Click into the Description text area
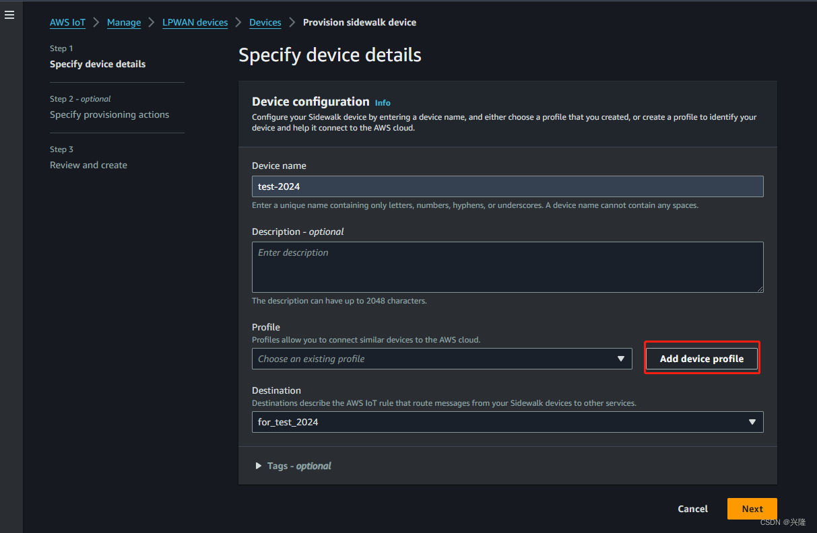The image size is (817, 533). (x=507, y=267)
